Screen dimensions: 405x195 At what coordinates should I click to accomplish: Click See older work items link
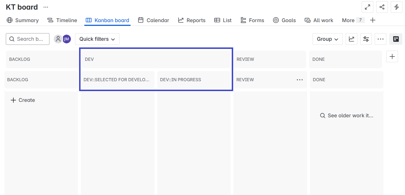[x=347, y=116]
